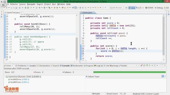Switch to the JUnit view tab
This screenshot has height=95, width=170.
click(x=8, y=66)
